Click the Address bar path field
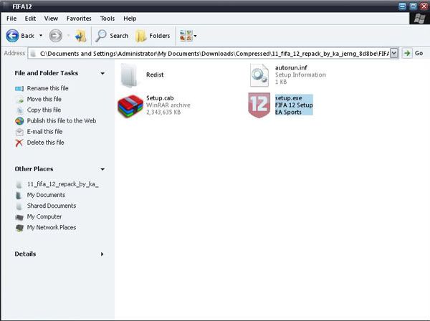Screen dimensions: 430x321 coord(213,53)
